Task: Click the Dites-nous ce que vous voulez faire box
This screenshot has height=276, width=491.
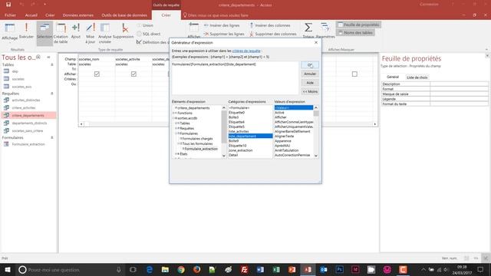Action: (x=216, y=15)
